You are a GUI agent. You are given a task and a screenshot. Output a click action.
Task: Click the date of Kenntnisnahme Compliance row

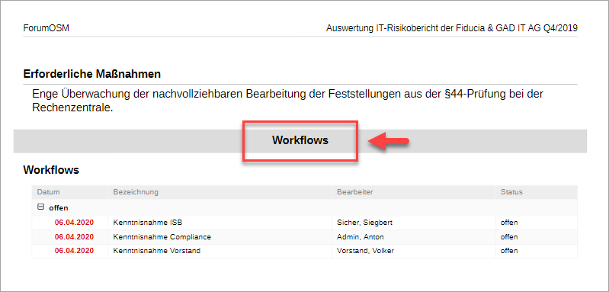(x=74, y=237)
